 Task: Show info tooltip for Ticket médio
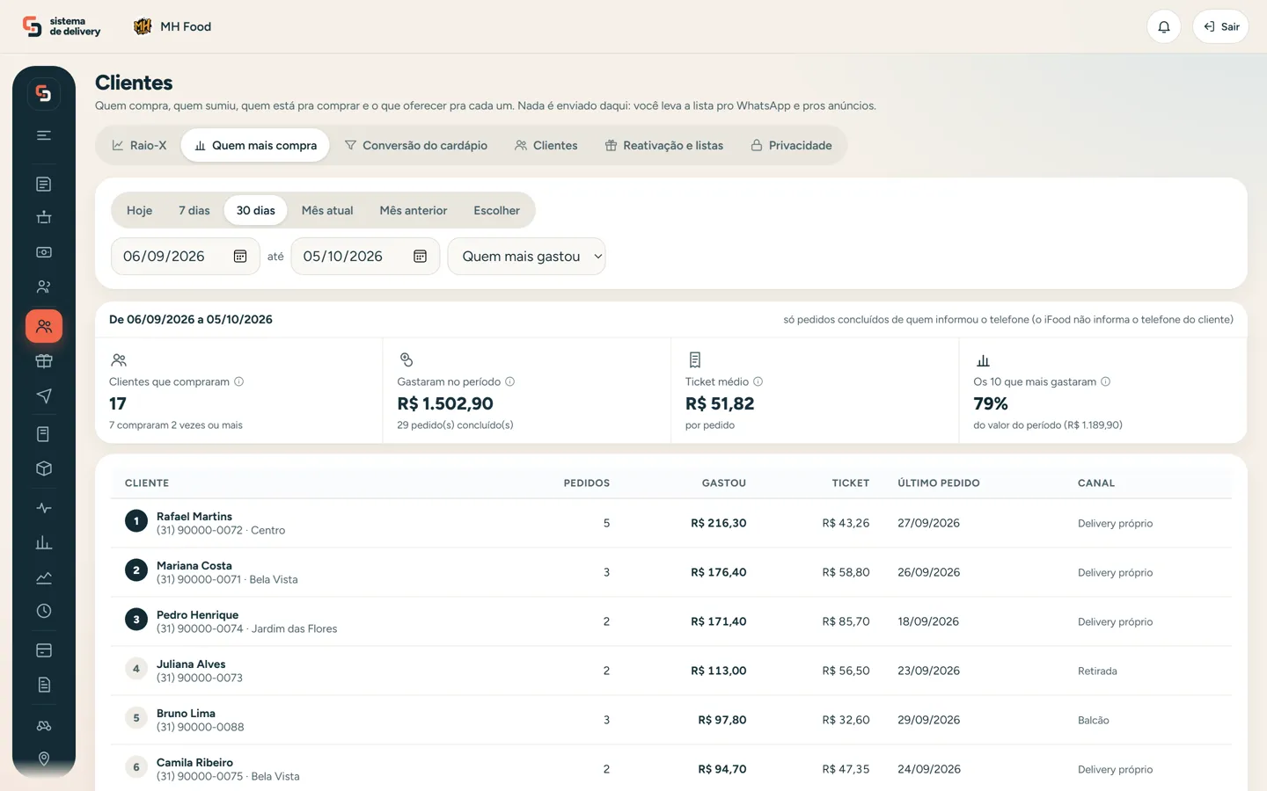tap(758, 381)
